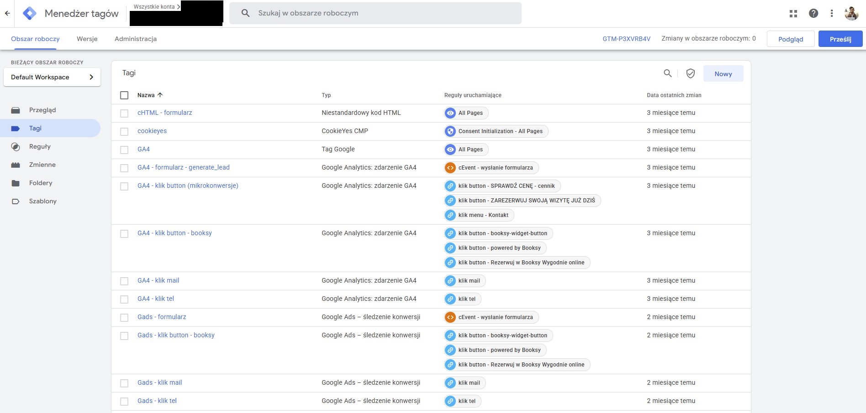Open the GA4 - klik button - booksy tag
Image resolution: width=866 pixels, height=413 pixels.
tap(174, 233)
